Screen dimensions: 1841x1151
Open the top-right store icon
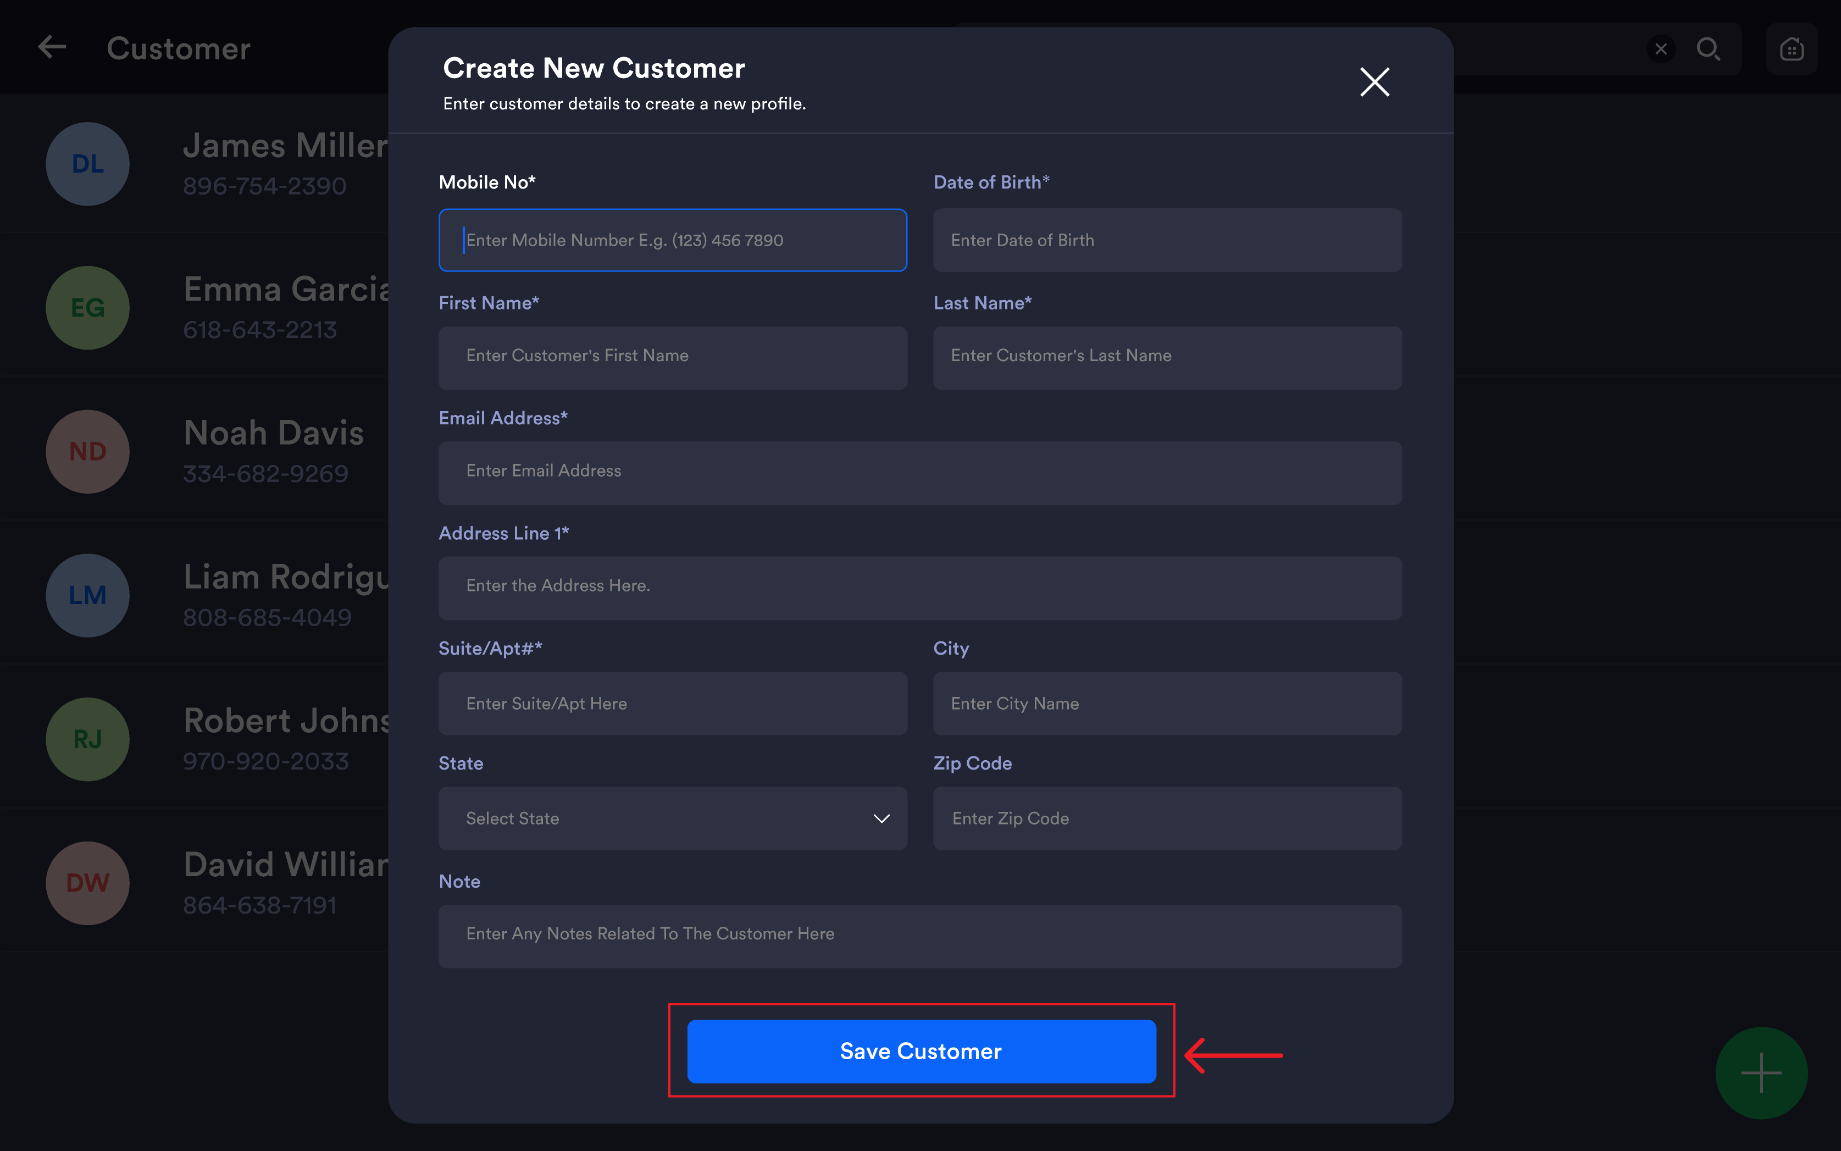click(x=1792, y=49)
